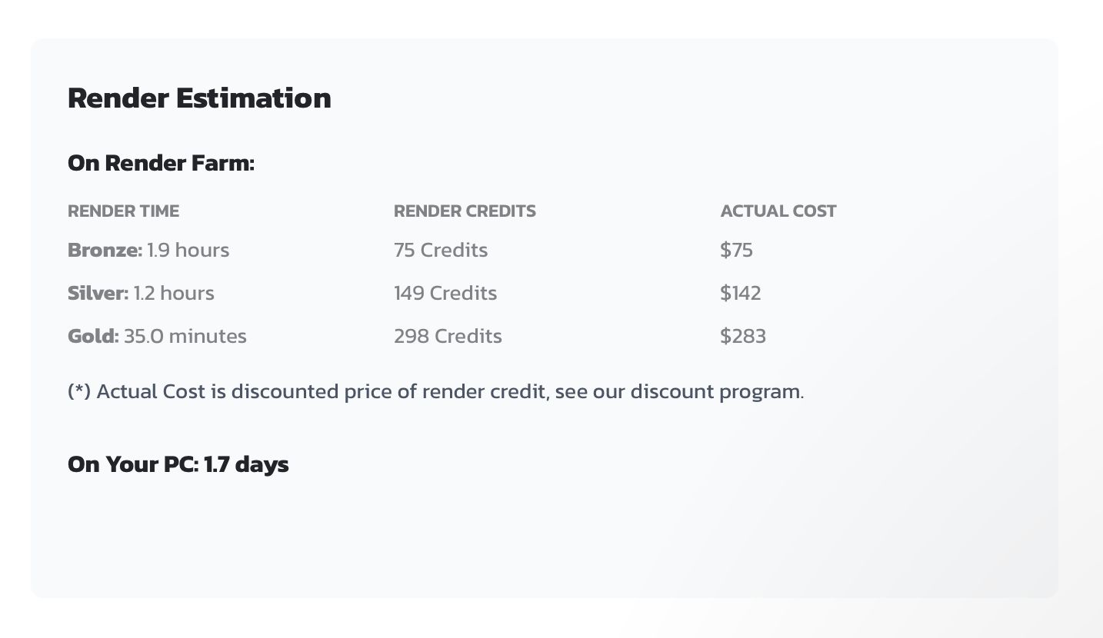Click the Render Estimation heading
Screen dimensions: 1103x638
199,98
